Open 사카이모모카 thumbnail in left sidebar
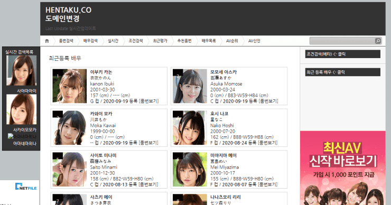This screenshot has width=391, height=205. point(22,109)
